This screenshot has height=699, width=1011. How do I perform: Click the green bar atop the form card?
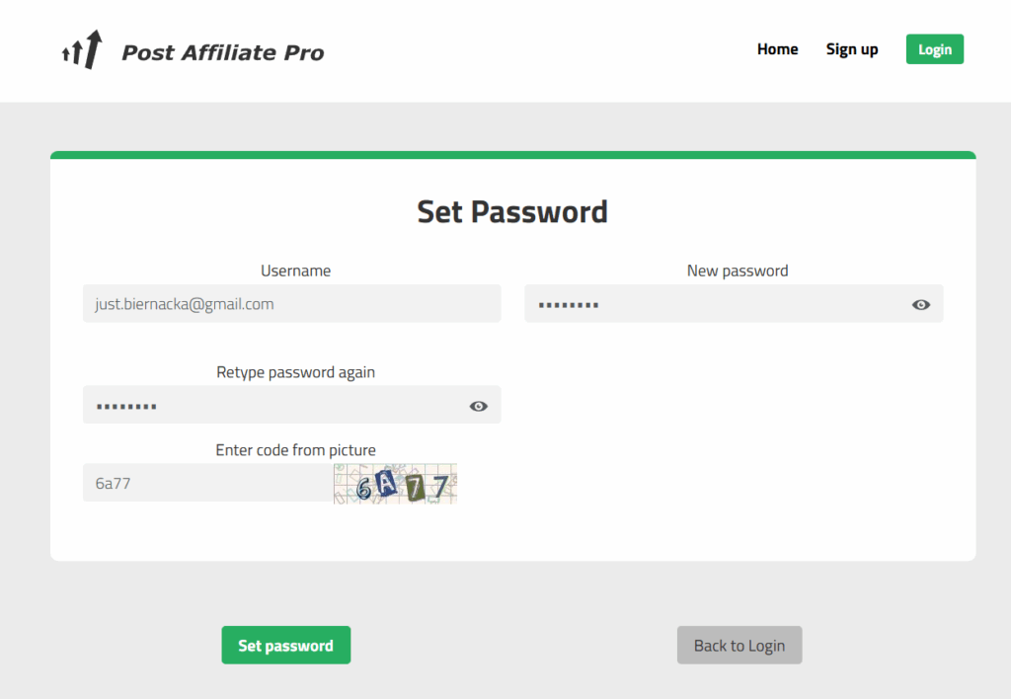click(x=513, y=155)
